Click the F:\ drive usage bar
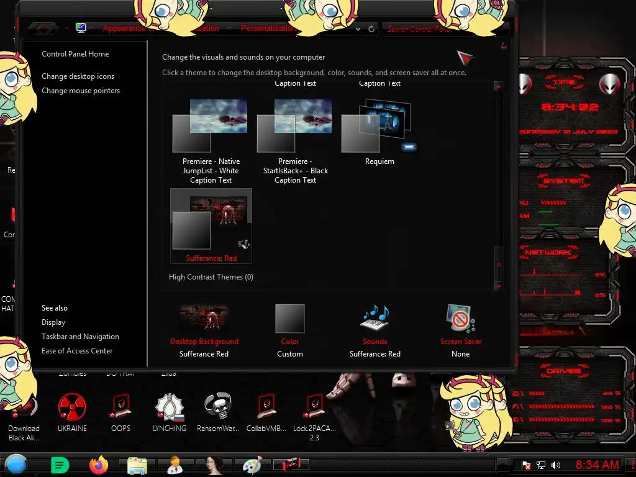The image size is (636, 477). [561, 406]
